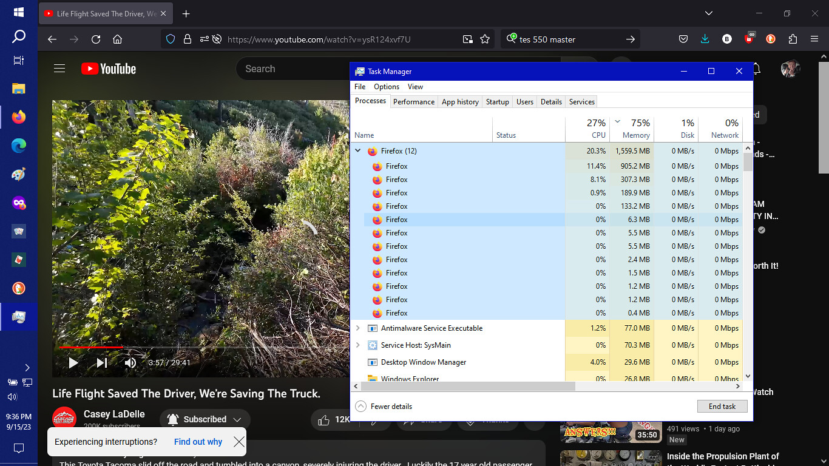Switch to Performance tab
Image resolution: width=829 pixels, height=466 pixels.
(x=414, y=102)
